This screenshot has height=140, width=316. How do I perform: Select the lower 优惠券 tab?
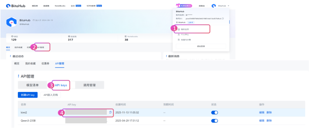45,63
